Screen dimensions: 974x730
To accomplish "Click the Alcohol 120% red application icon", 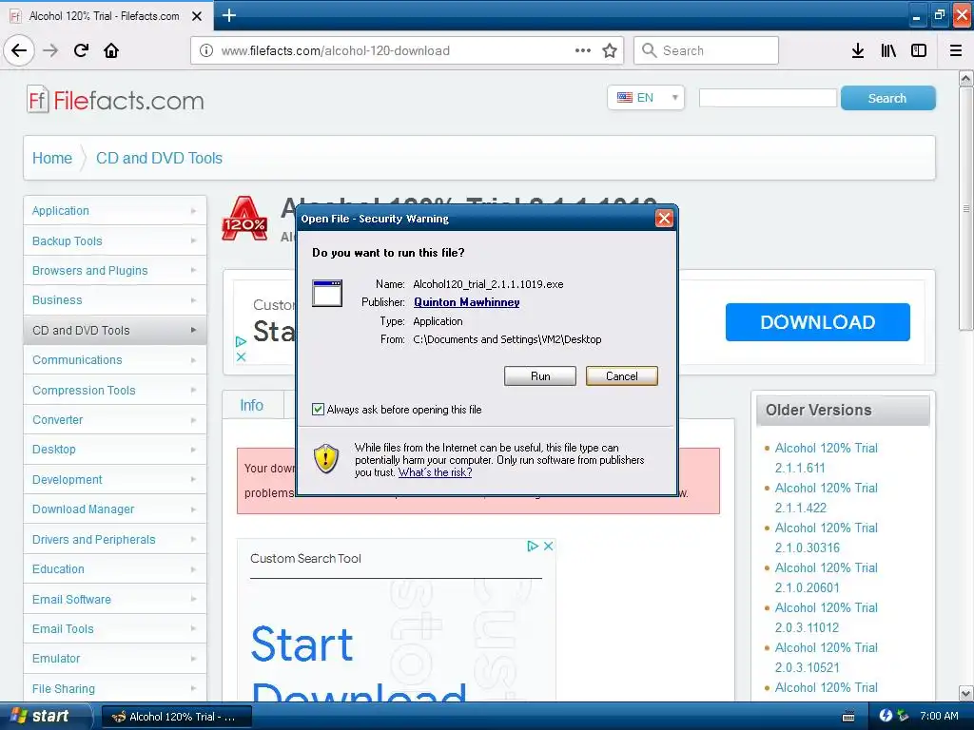I will click(244, 219).
